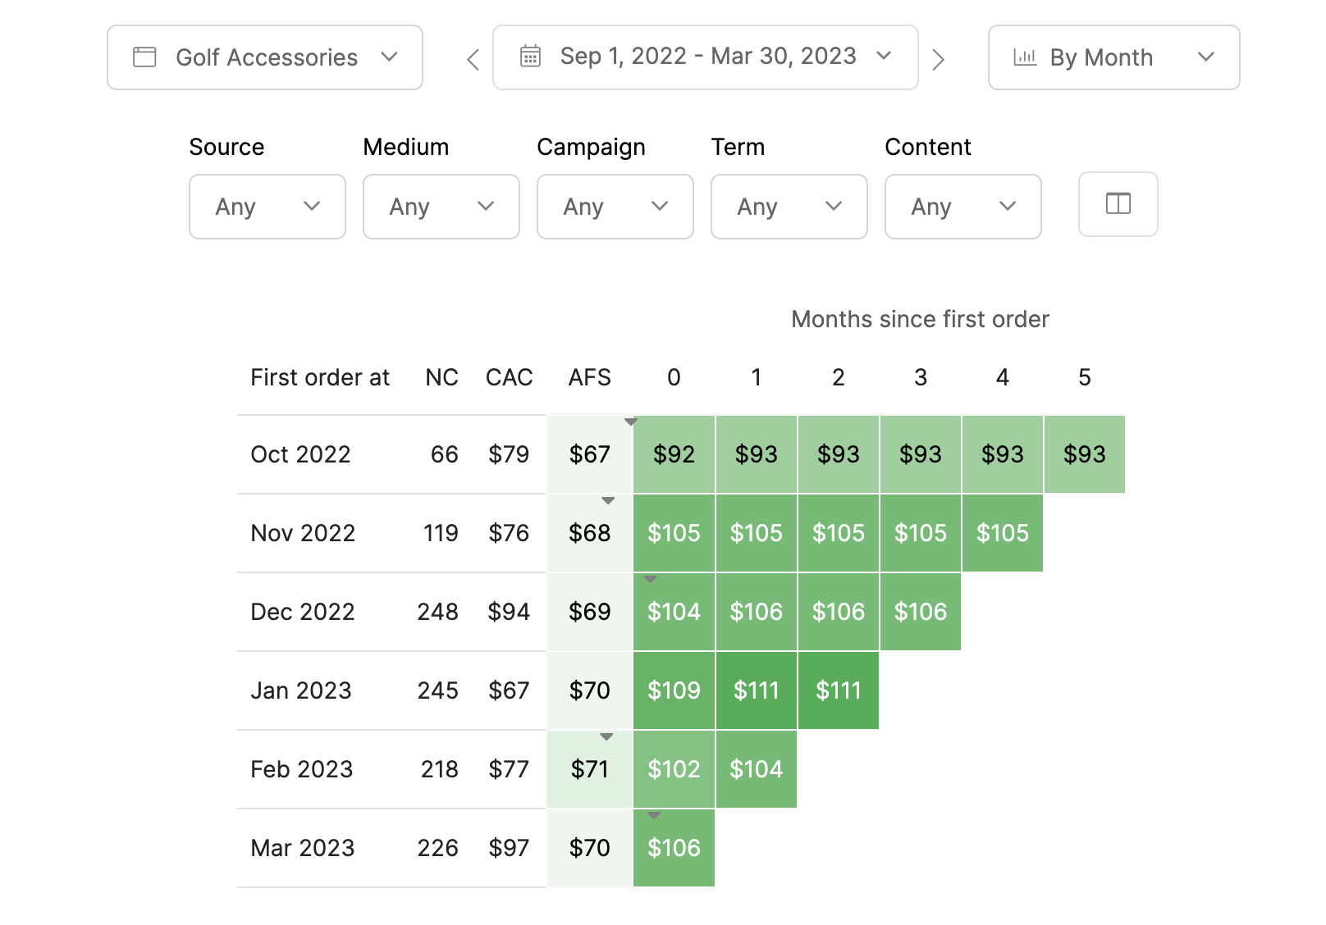Select the Oct 2022 month 5 $93 cell
1326x925 pixels.
pyautogui.click(x=1084, y=454)
